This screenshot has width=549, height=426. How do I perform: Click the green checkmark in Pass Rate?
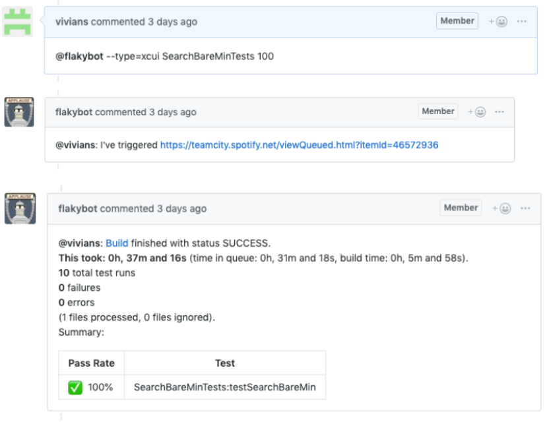click(75, 388)
